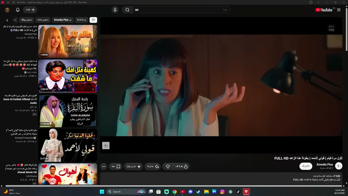
Task: Open Task View from the taskbar
Action: coord(151,192)
